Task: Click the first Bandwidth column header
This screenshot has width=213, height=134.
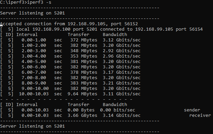Action: point(115,35)
